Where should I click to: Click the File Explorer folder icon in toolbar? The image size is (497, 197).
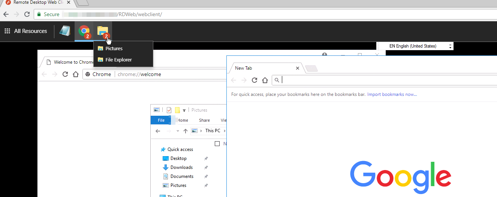click(x=102, y=31)
